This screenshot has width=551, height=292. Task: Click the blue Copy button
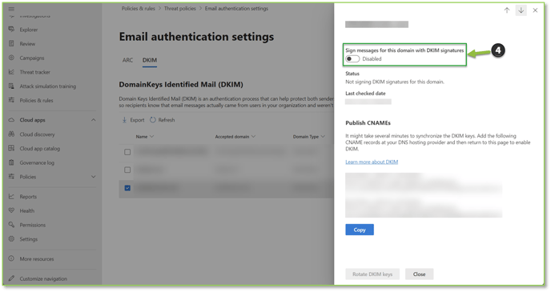(360, 230)
